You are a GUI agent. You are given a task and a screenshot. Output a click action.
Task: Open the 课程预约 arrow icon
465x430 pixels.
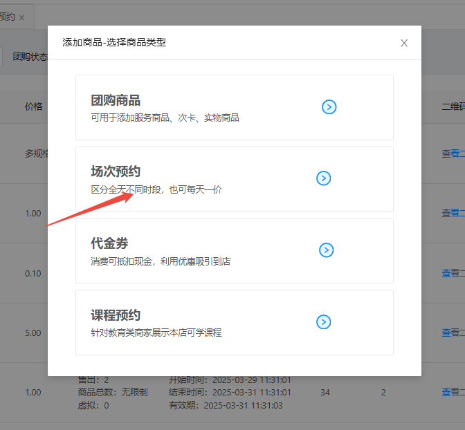[x=324, y=322]
